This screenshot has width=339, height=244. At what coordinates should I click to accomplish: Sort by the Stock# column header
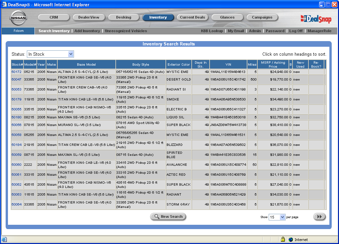coord(17,65)
